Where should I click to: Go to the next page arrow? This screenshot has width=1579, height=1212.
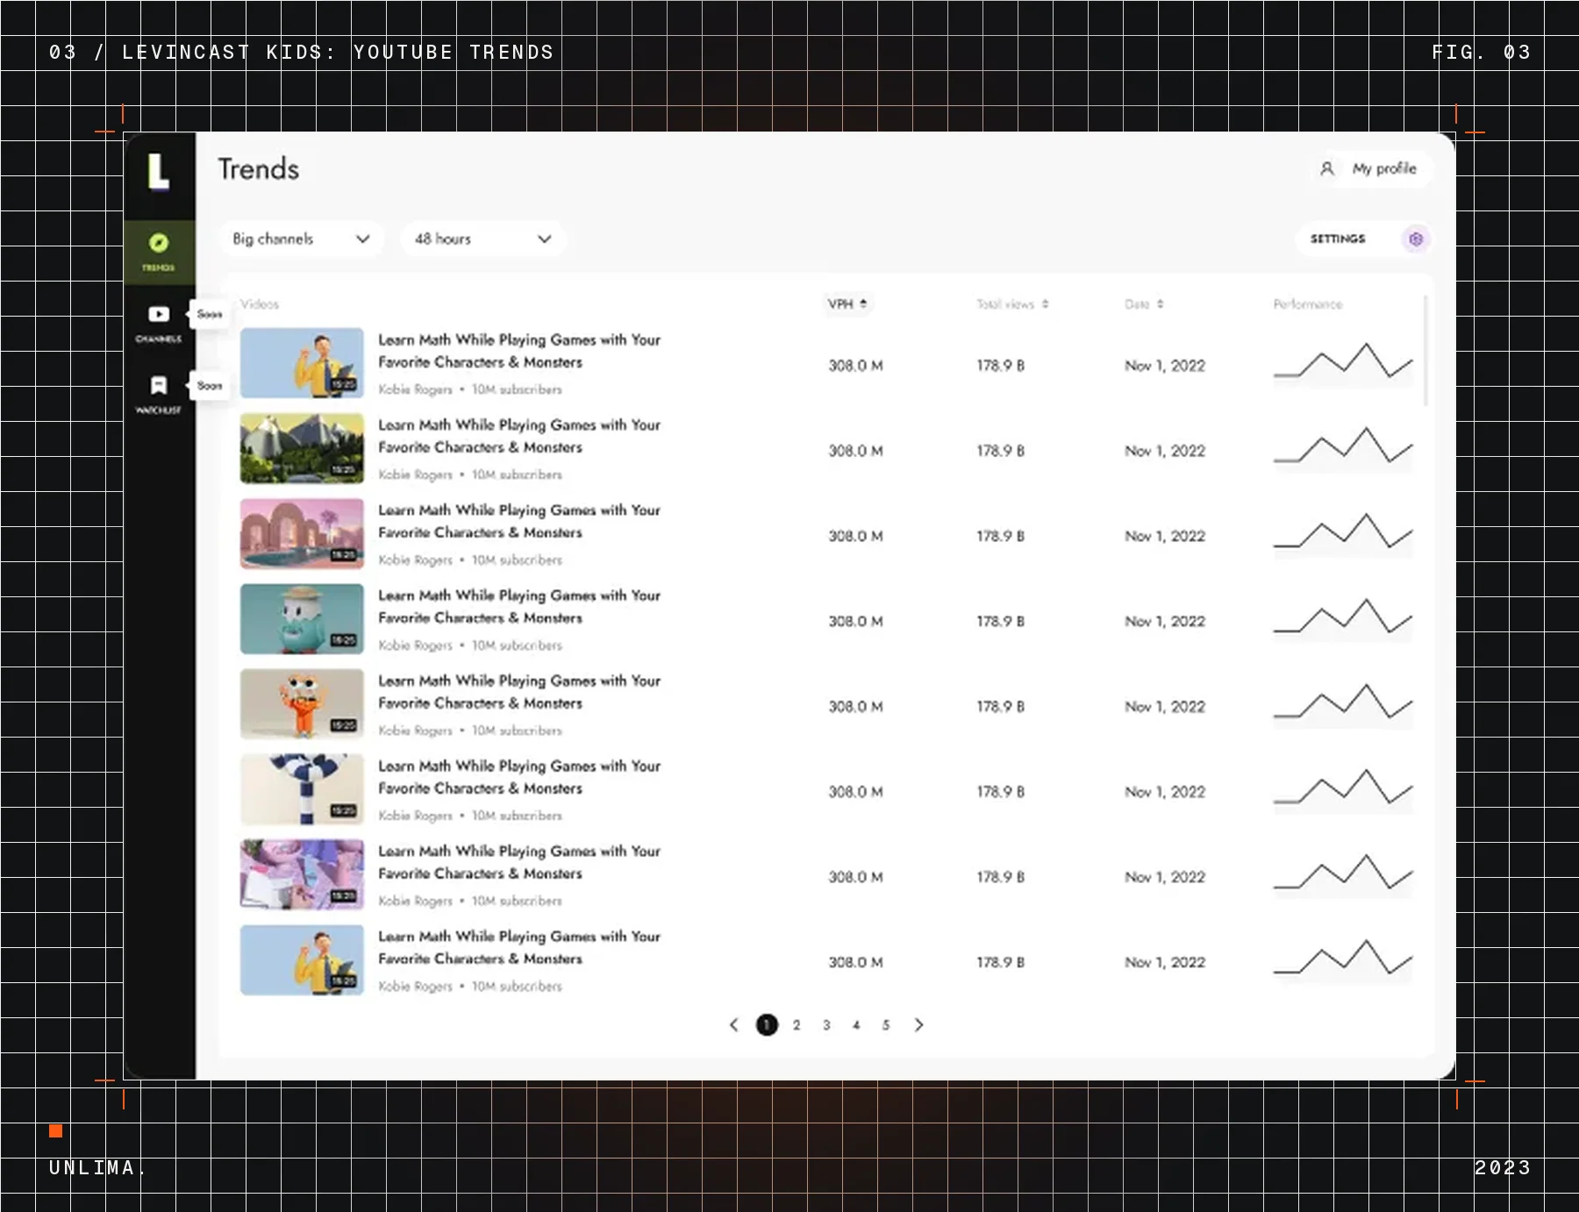click(918, 1024)
